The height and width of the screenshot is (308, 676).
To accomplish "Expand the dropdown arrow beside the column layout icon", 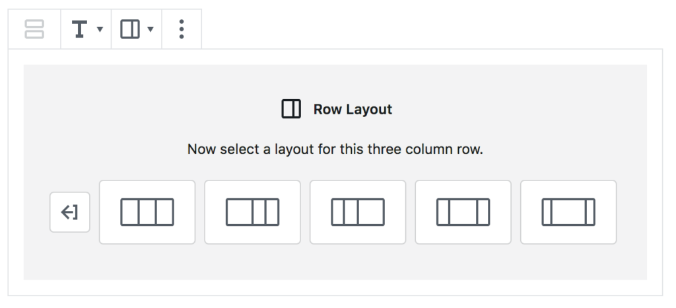I will tap(151, 29).
